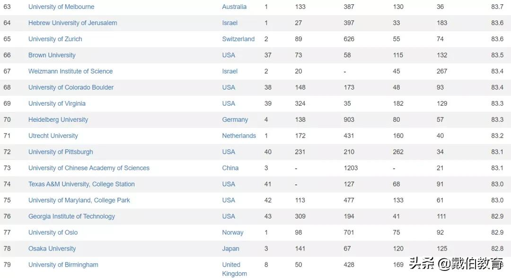
Task: Open the University of Oslo link
Action: point(53,232)
